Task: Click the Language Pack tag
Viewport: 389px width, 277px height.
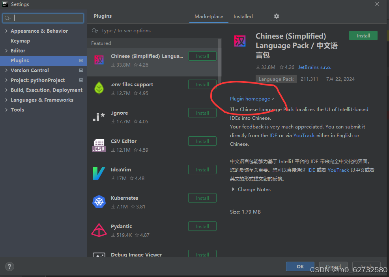Action: coord(276,79)
